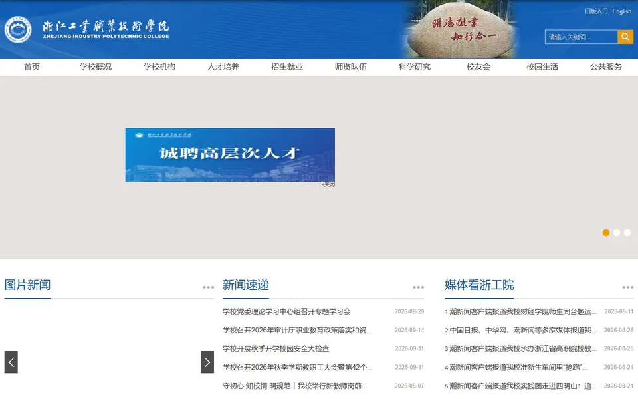Click the date 2026-09-07 in 新闻速递
Viewport: 638px width, 399px height.
point(409,386)
